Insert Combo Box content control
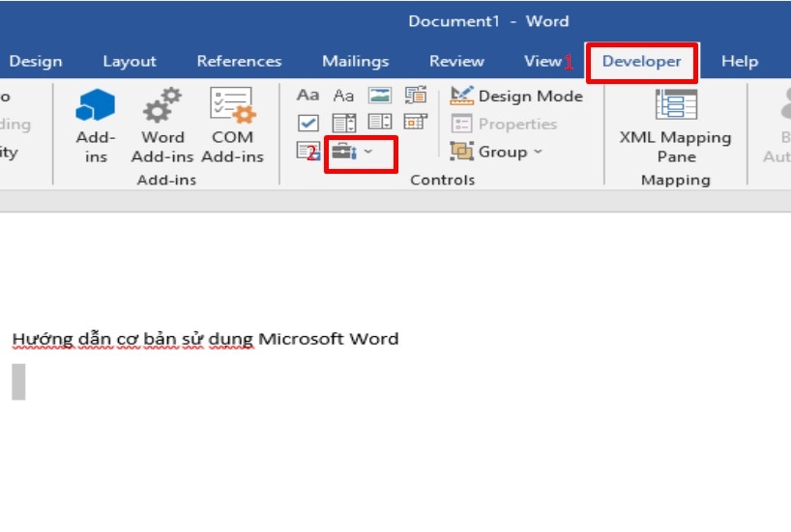Image resolution: width=791 pixels, height=532 pixels. click(344, 123)
